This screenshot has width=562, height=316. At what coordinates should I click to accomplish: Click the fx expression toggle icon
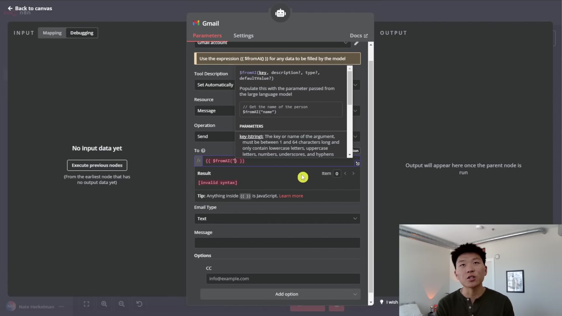(x=199, y=161)
